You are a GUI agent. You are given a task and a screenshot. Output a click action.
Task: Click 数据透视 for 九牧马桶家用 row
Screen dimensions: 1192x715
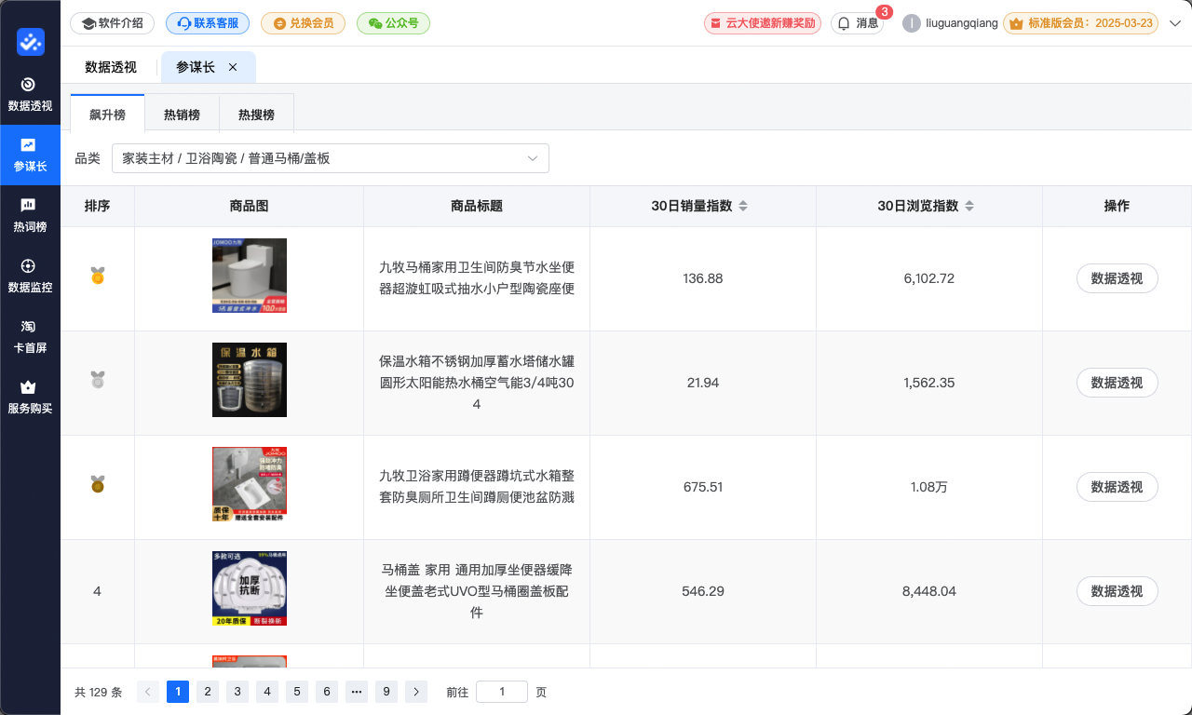(x=1117, y=278)
